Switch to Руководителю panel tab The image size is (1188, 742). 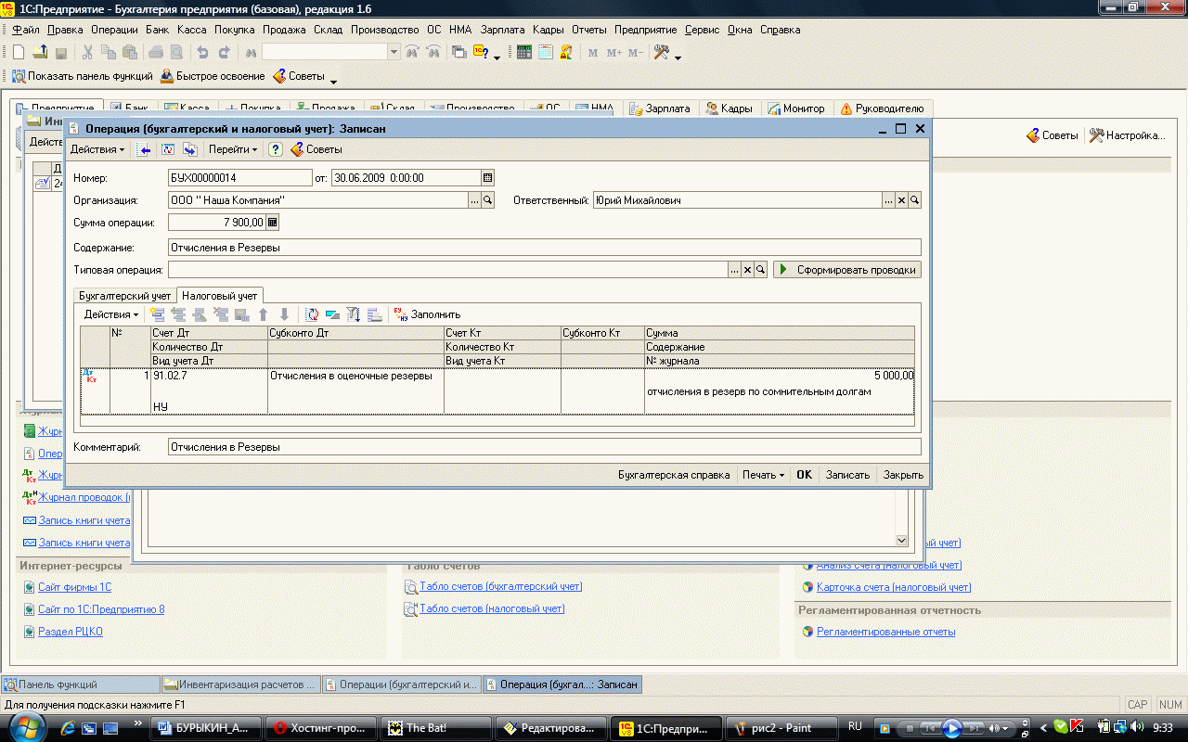(882, 109)
